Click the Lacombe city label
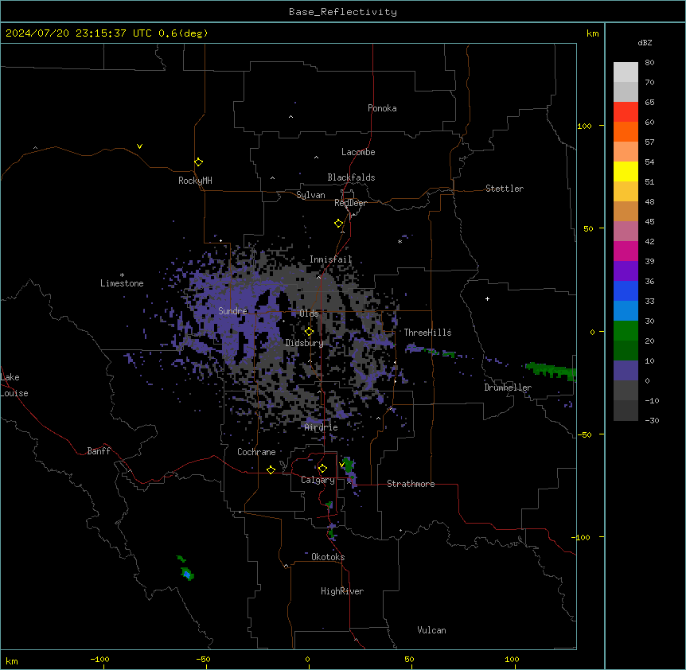The height and width of the screenshot is (670, 686). (x=358, y=152)
